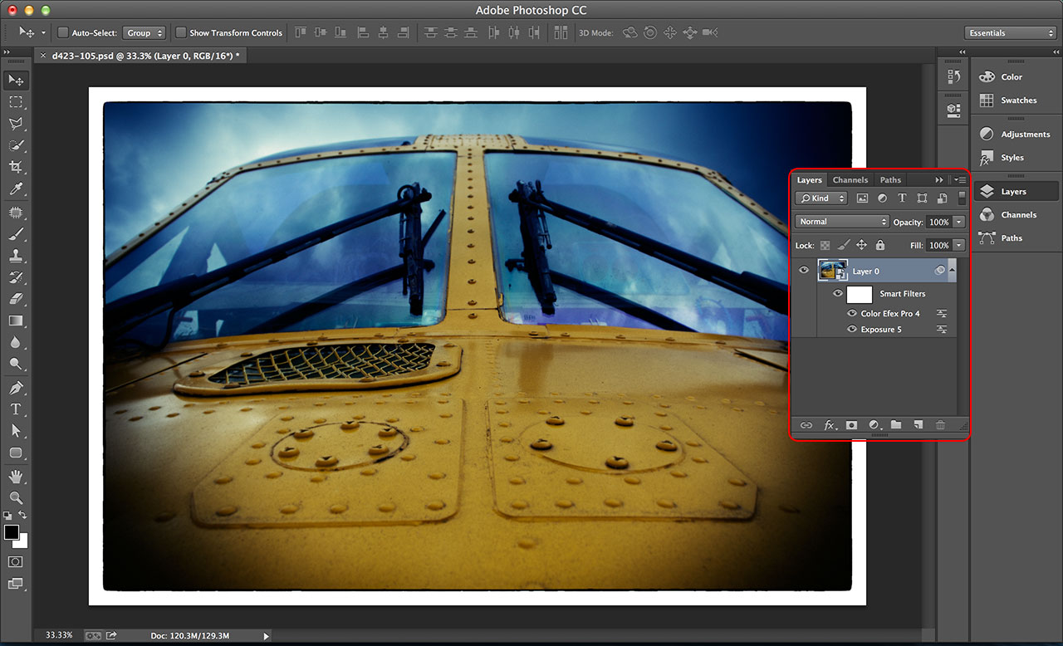Screen dimensions: 1063x646
Task: Enable the Auto-Select checkbox
Action: (x=61, y=32)
